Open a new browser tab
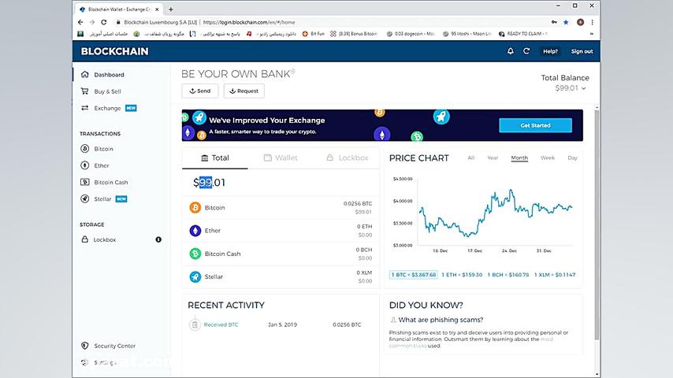 171,9
